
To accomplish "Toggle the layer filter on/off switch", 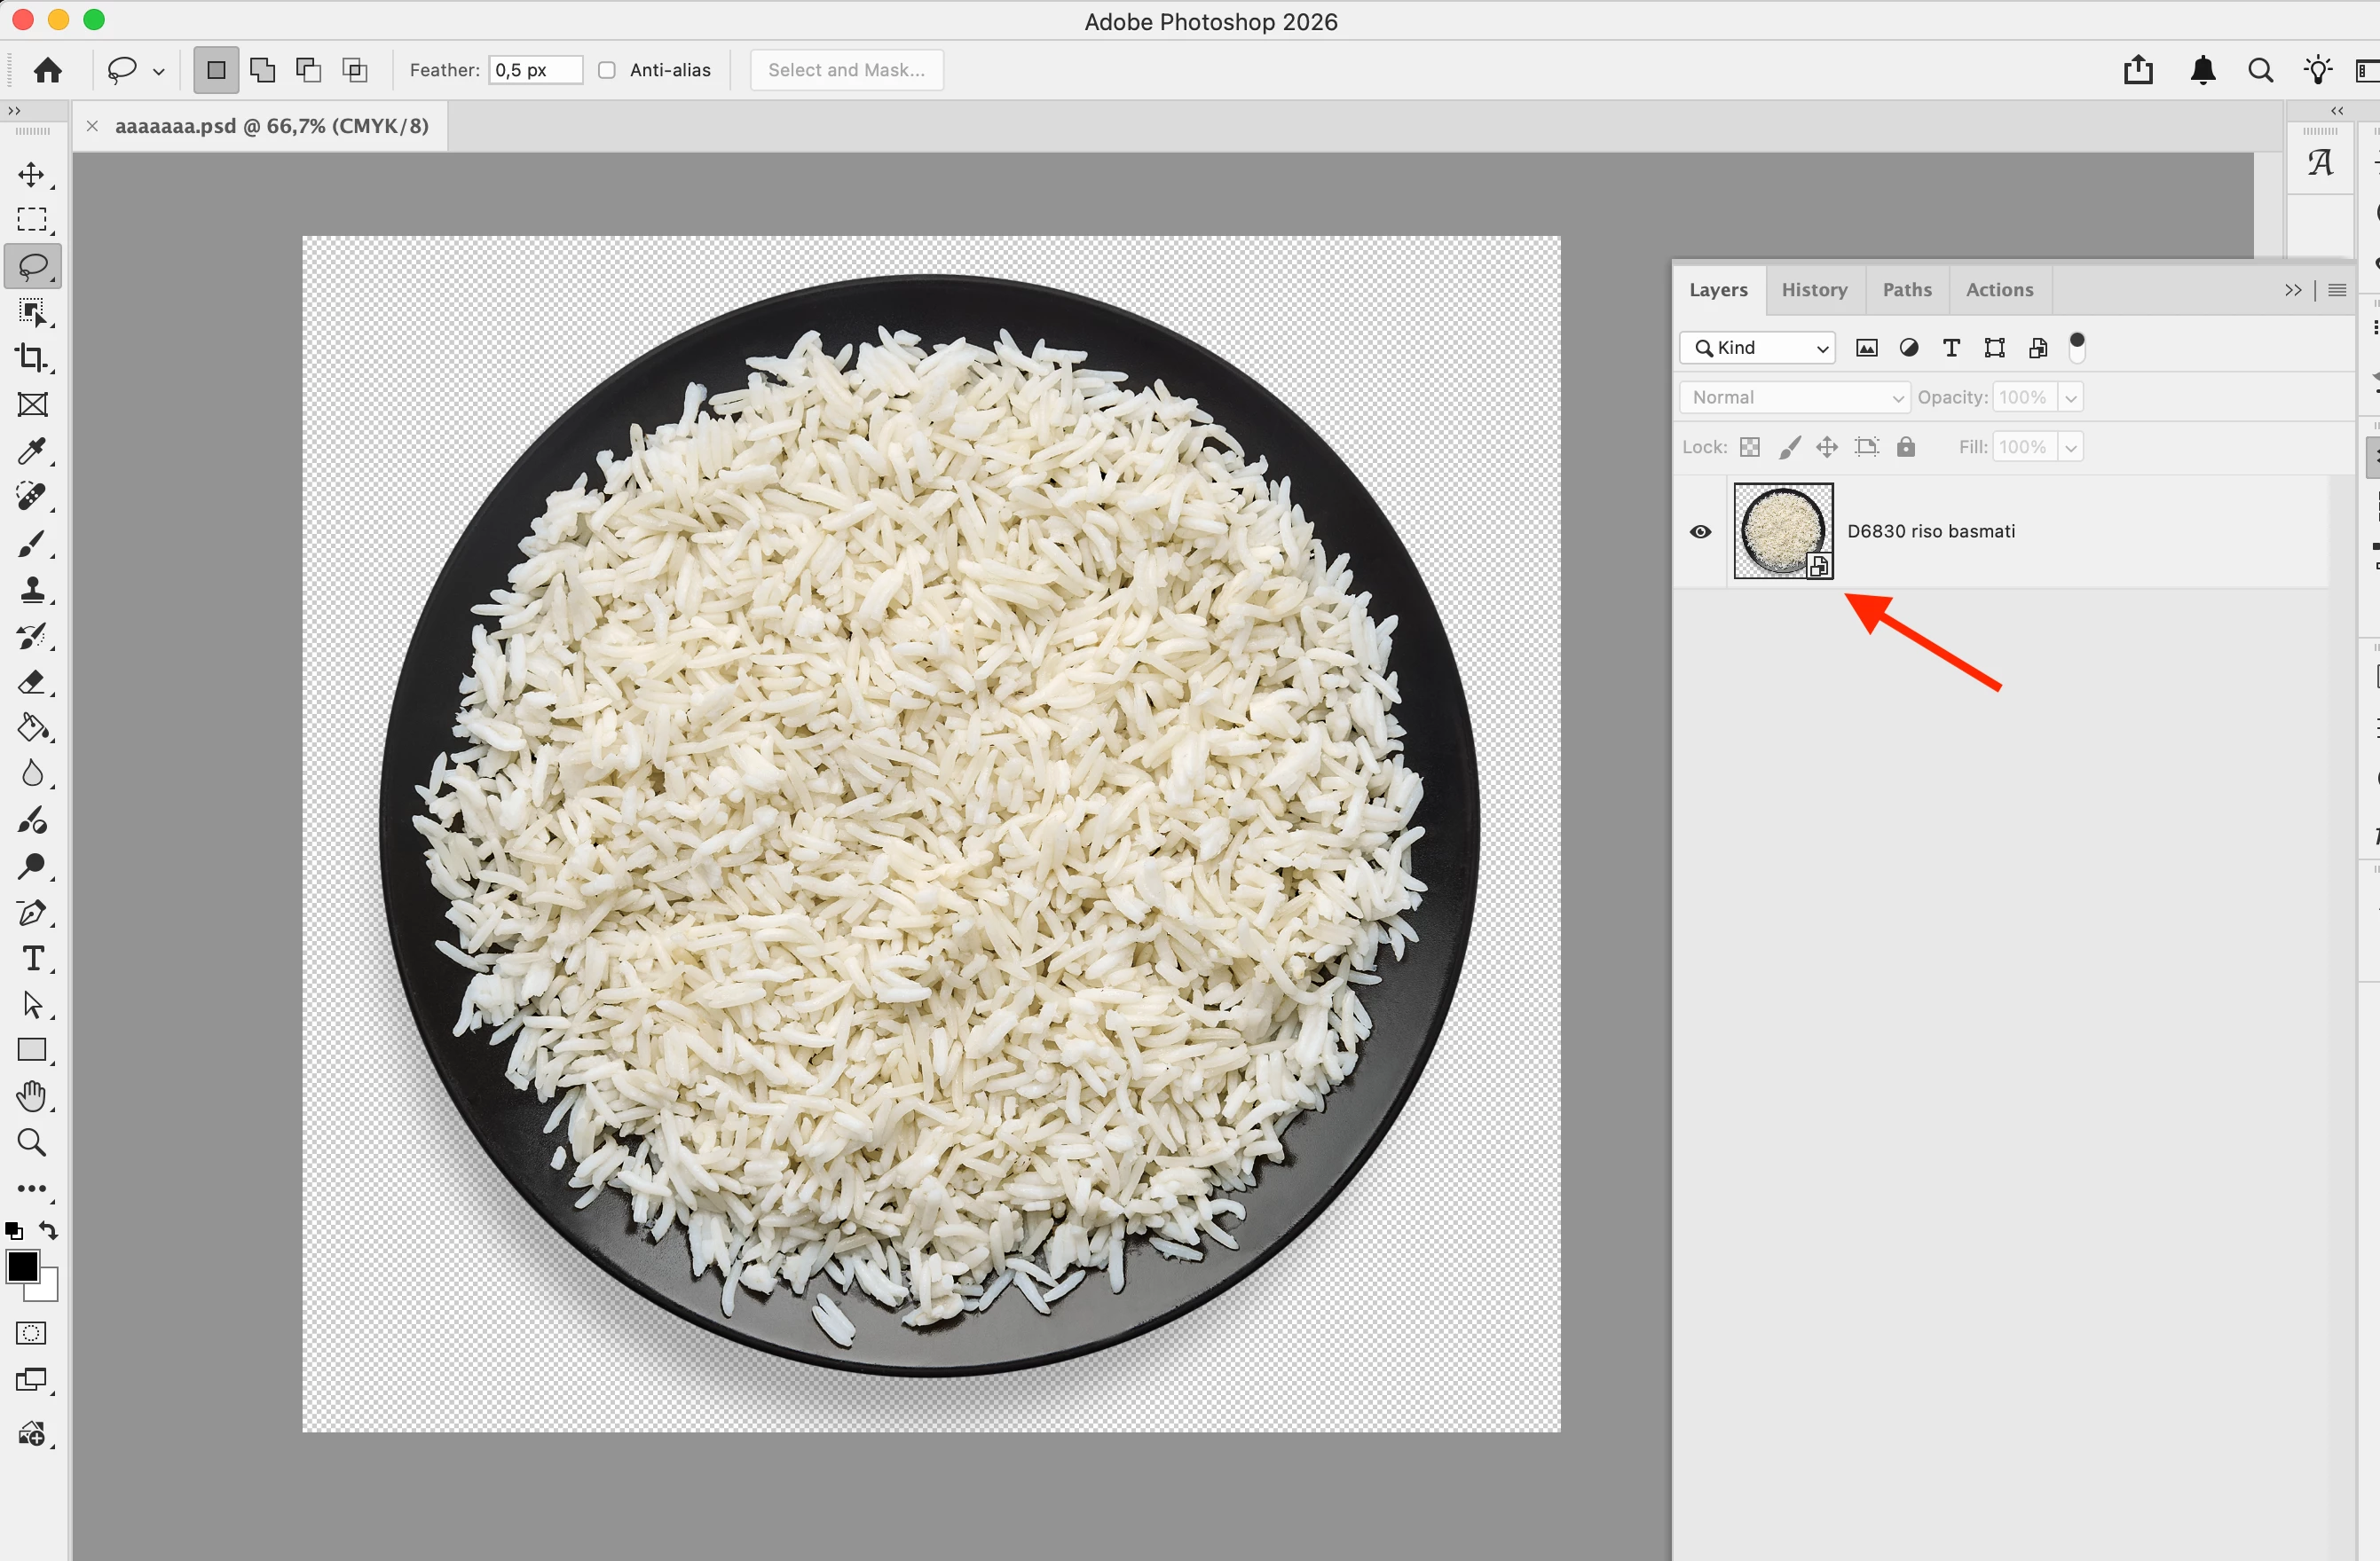I will click(x=2077, y=347).
